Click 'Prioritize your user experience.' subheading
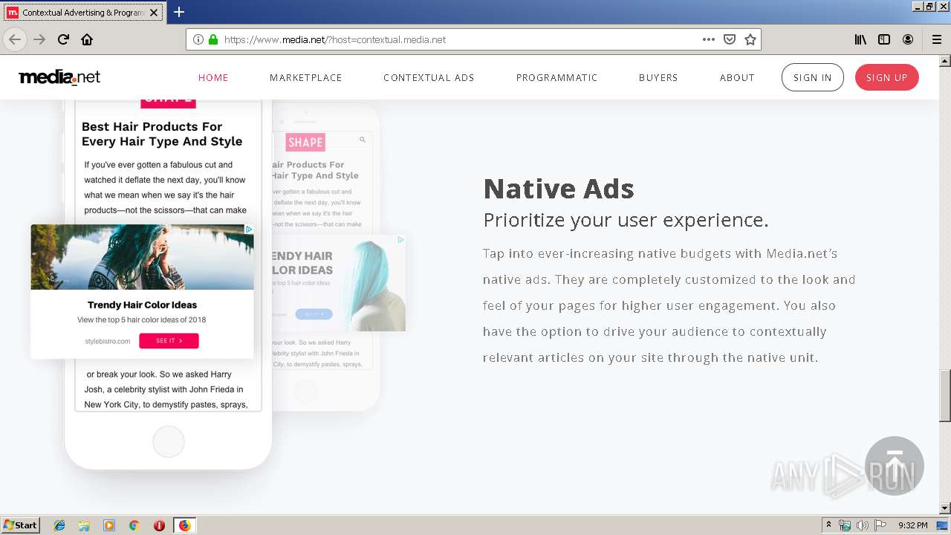 pyautogui.click(x=626, y=220)
